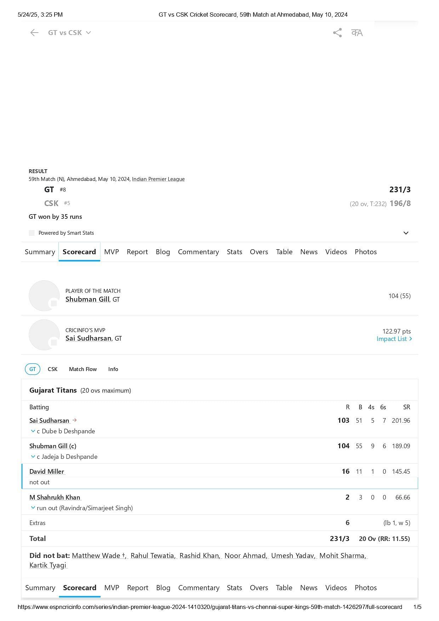Expand the Shahrukh Khan run out details

point(33,508)
